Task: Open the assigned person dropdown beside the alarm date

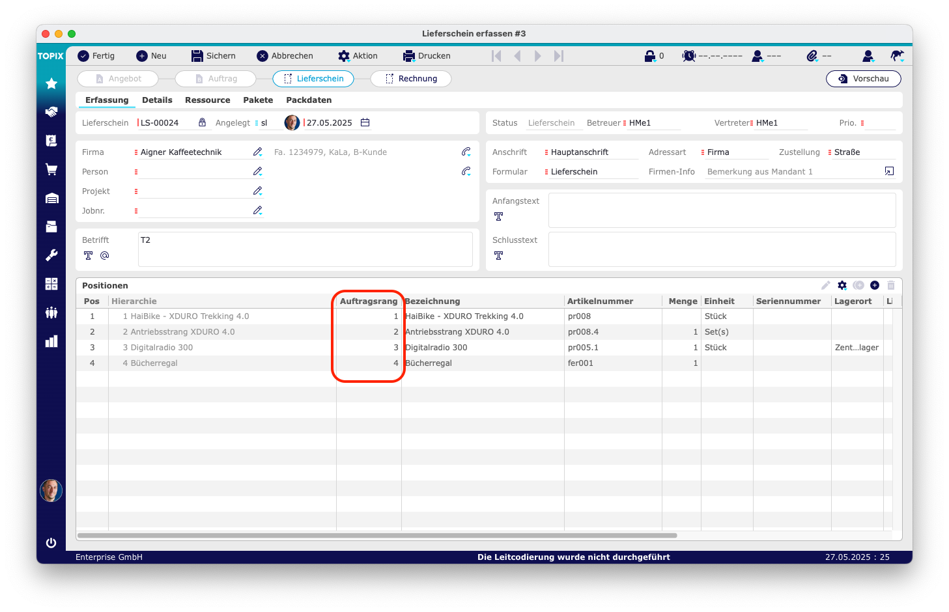Action: [x=758, y=56]
